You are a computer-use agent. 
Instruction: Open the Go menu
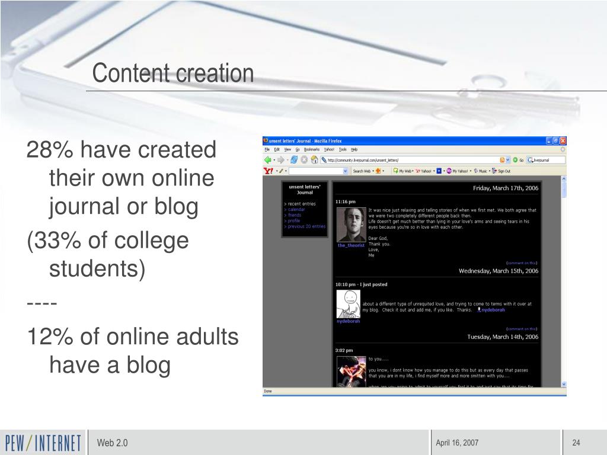click(298, 149)
